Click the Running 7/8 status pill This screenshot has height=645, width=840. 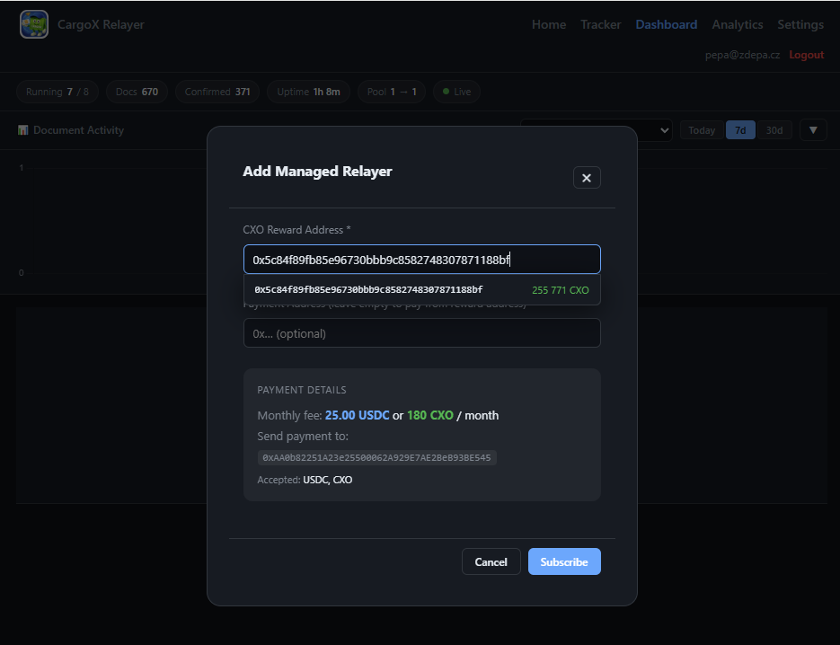[x=57, y=91]
